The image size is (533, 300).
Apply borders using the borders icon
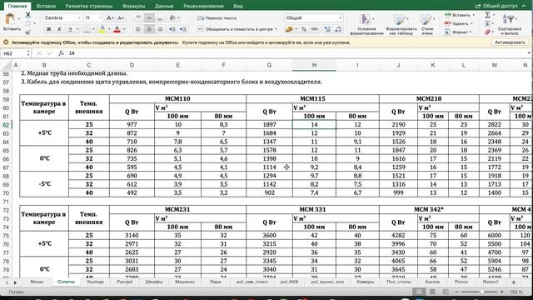[87, 29]
